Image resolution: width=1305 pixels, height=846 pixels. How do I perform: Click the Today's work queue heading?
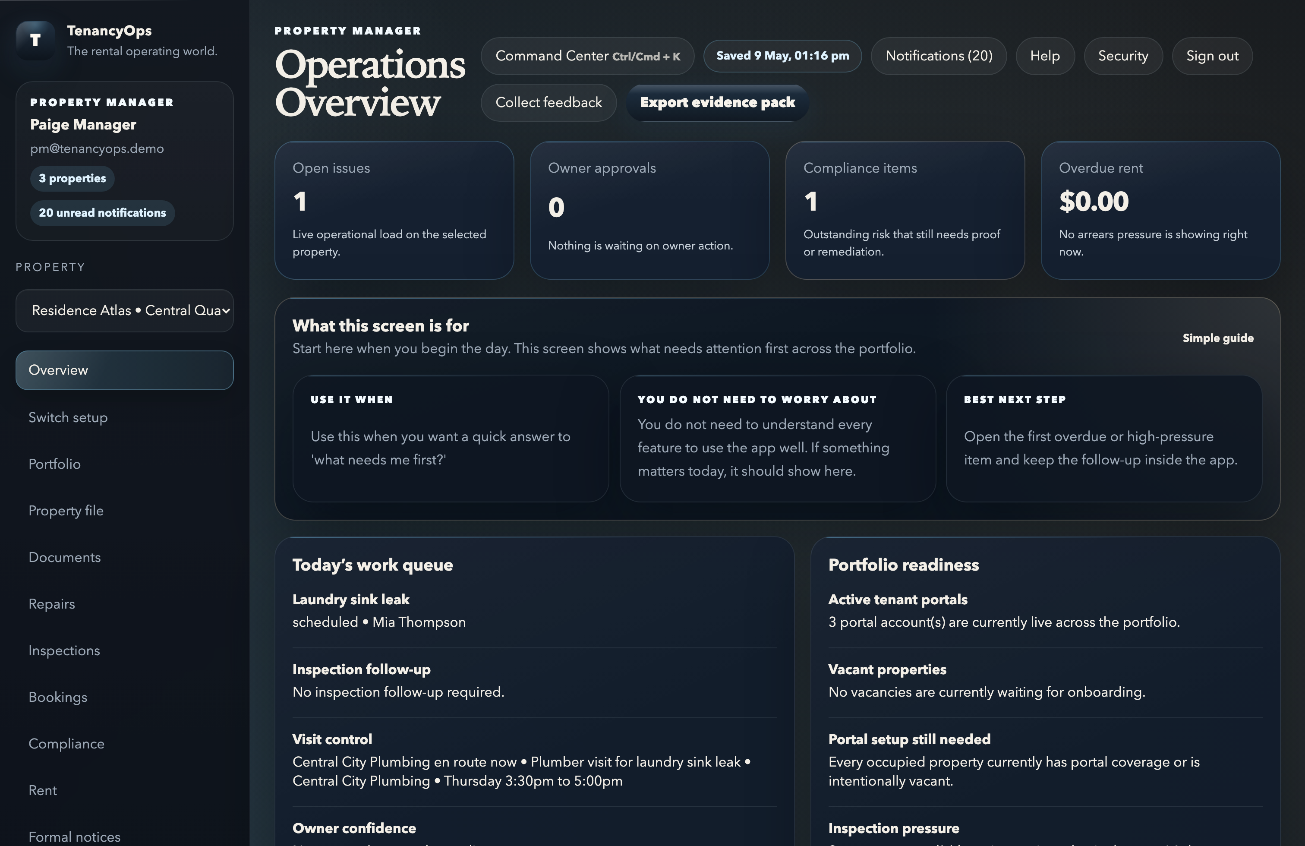point(373,565)
